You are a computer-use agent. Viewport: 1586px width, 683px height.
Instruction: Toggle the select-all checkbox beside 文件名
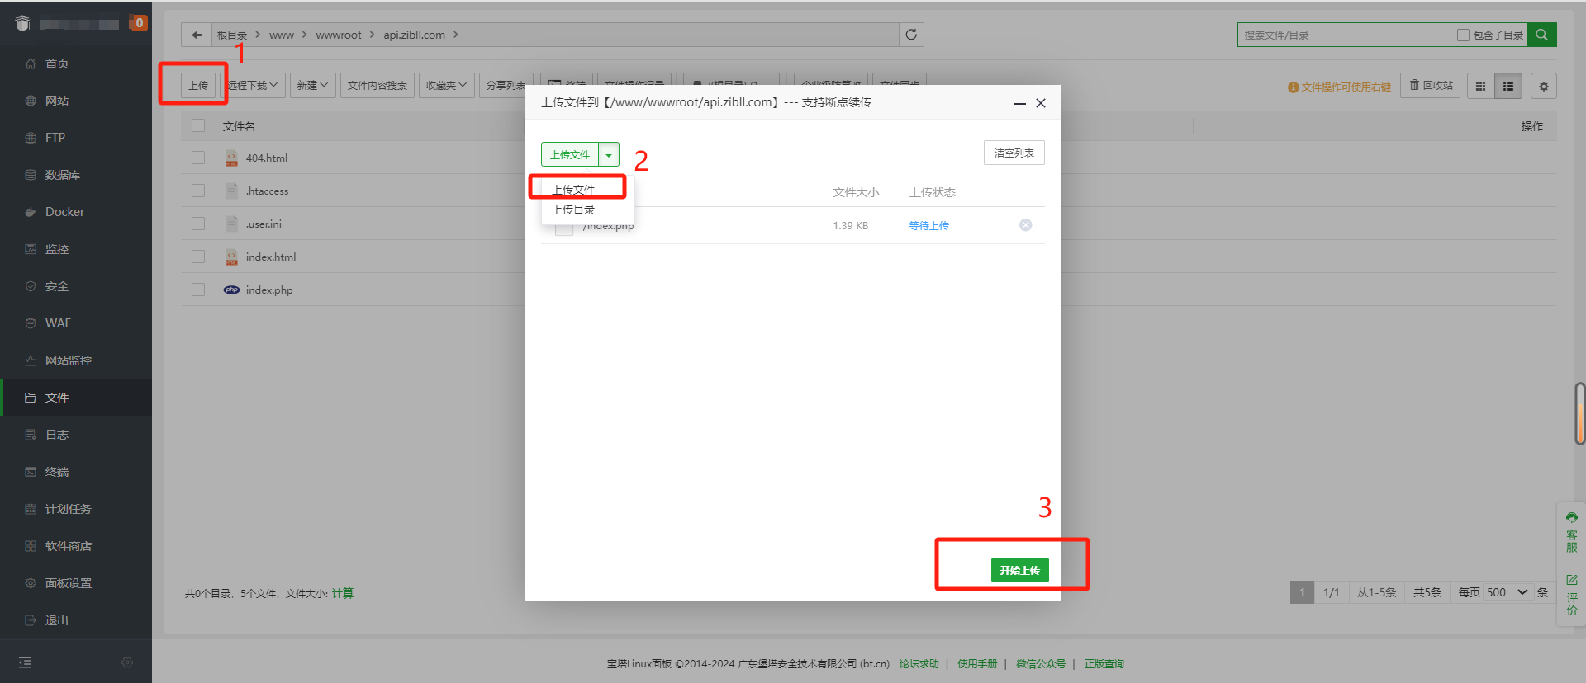[198, 125]
